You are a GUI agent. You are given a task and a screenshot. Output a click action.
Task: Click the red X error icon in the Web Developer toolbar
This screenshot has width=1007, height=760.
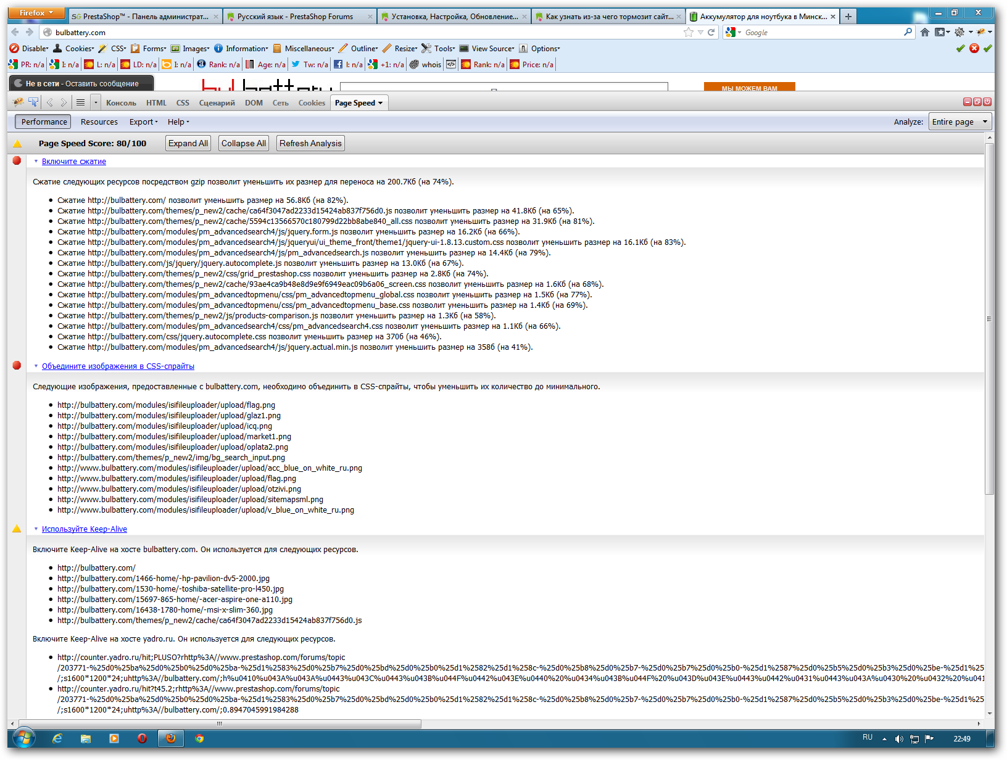coord(974,48)
